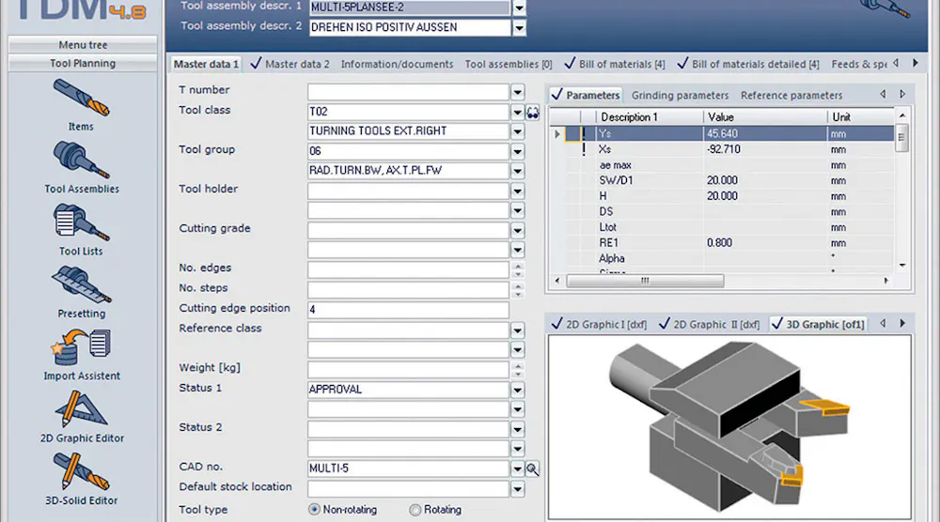
Task: Select the Rotating tool type
Action: [x=415, y=510]
